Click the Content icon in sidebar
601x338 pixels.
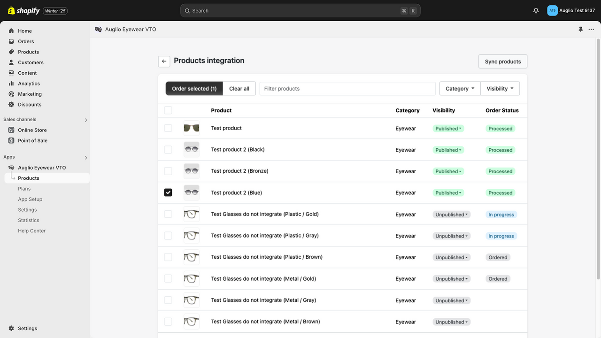pos(11,73)
